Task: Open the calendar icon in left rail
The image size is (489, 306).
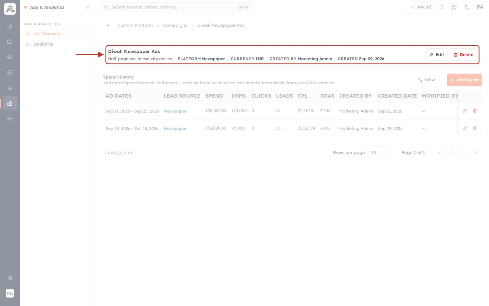Action: point(10,119)
